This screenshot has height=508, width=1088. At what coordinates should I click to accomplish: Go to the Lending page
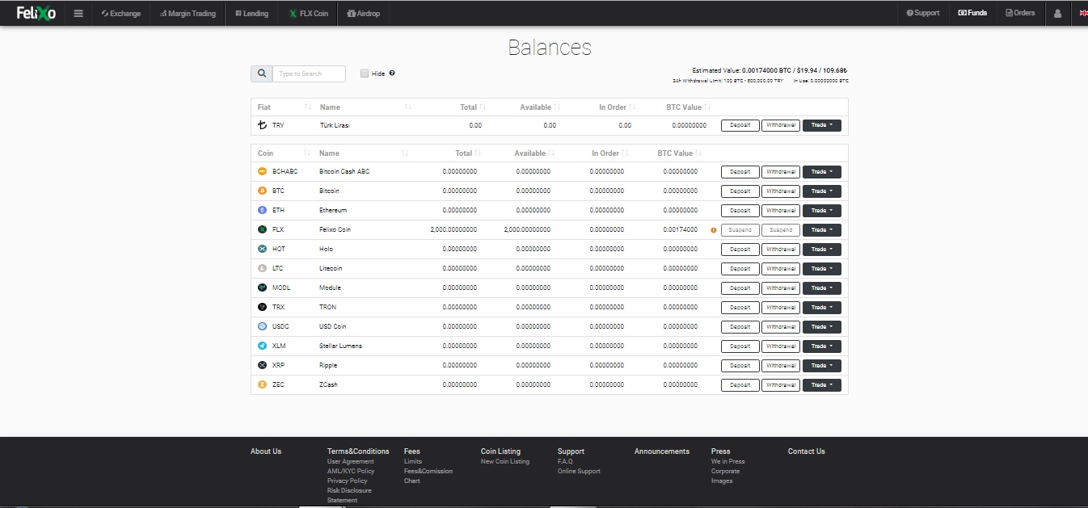[251, 13]
